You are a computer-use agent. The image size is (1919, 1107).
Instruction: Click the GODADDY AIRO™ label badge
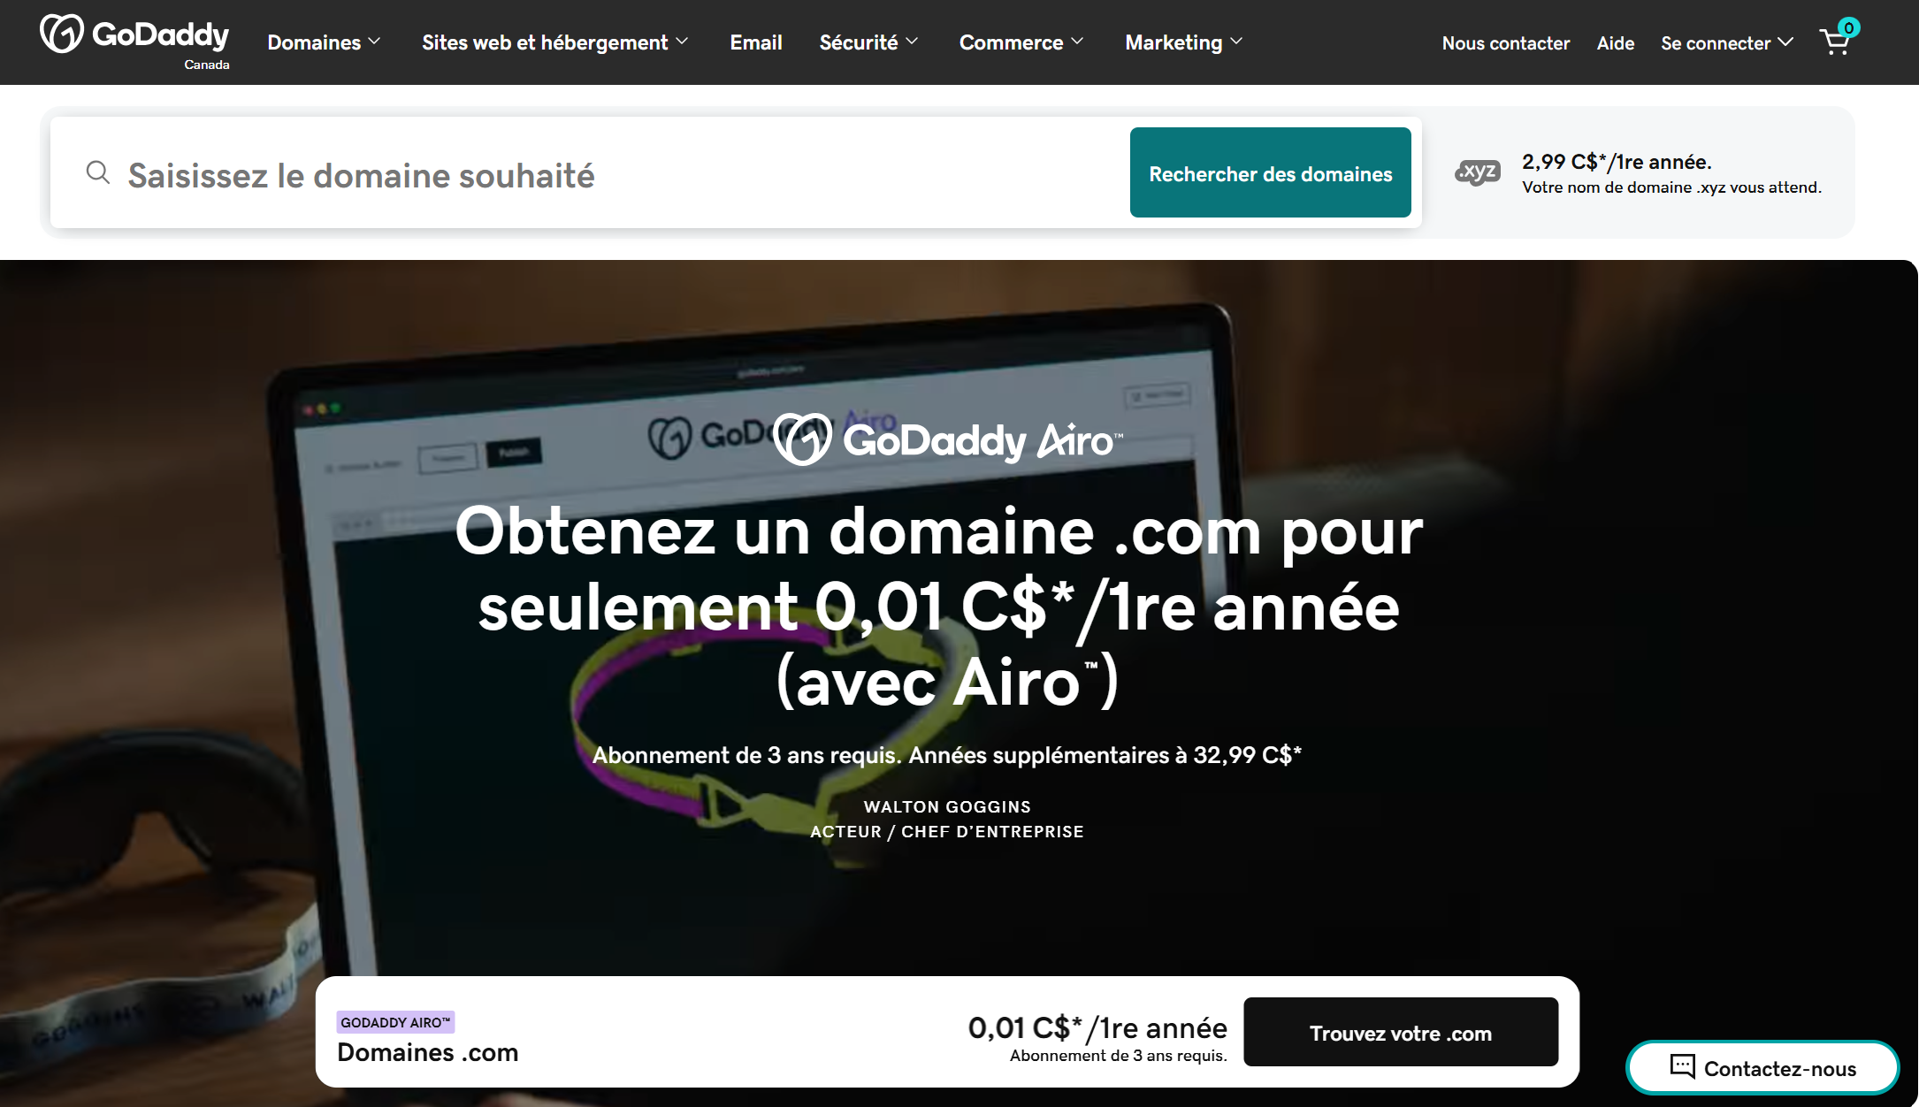click(395, 1022)
